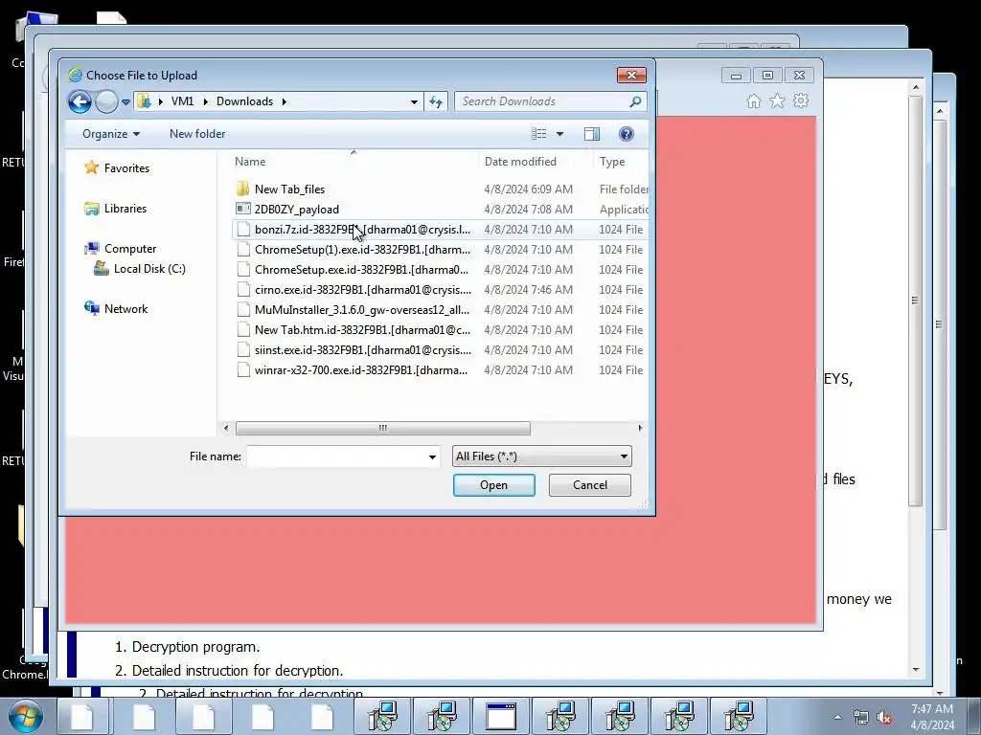This screenshot has height=735, width=981.
Task: Expand the address bar history dropdown
Action: (414, 101)
